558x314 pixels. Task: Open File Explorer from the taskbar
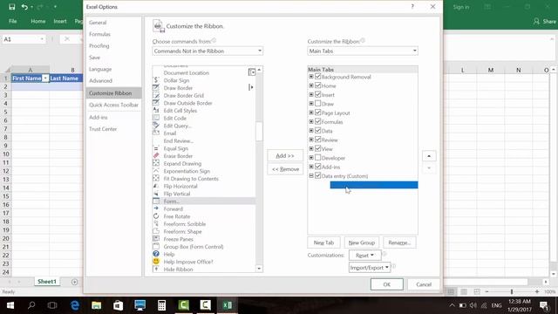pyautogui.click(x=97, y=305)
